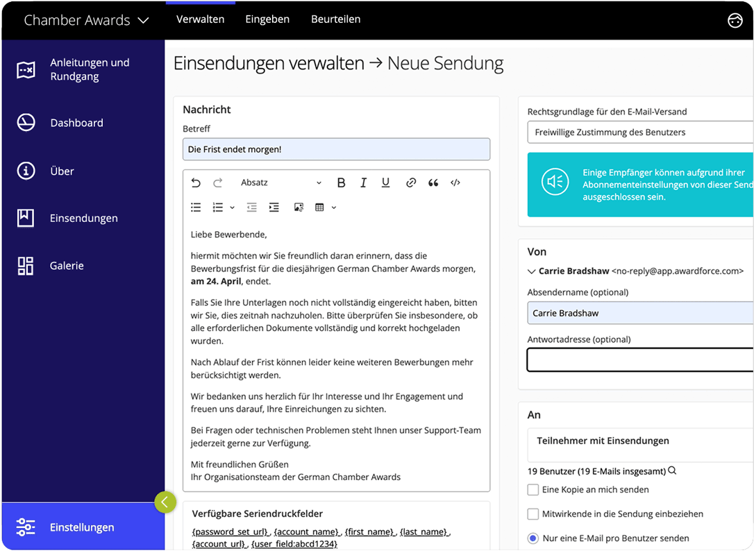Insert {last_name} merge field
This screenshot has height=553, width=754.
[424, 532]
